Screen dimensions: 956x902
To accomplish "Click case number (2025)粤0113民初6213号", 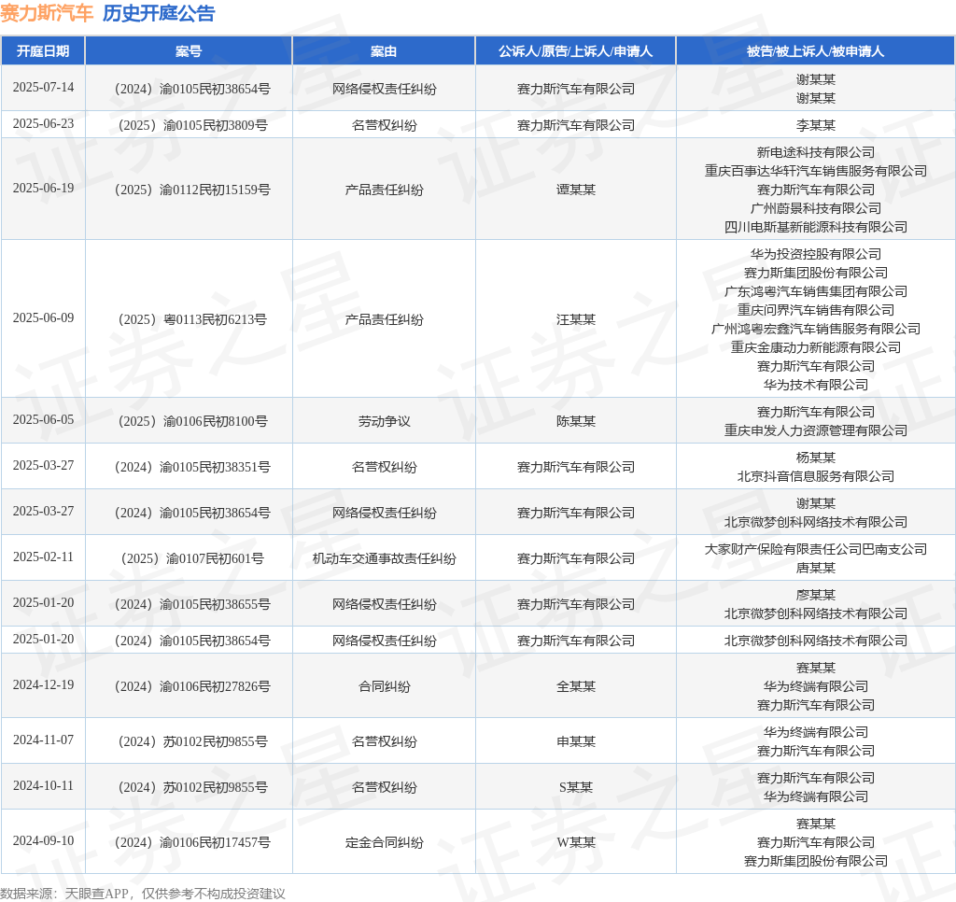I will click(192, 319).
